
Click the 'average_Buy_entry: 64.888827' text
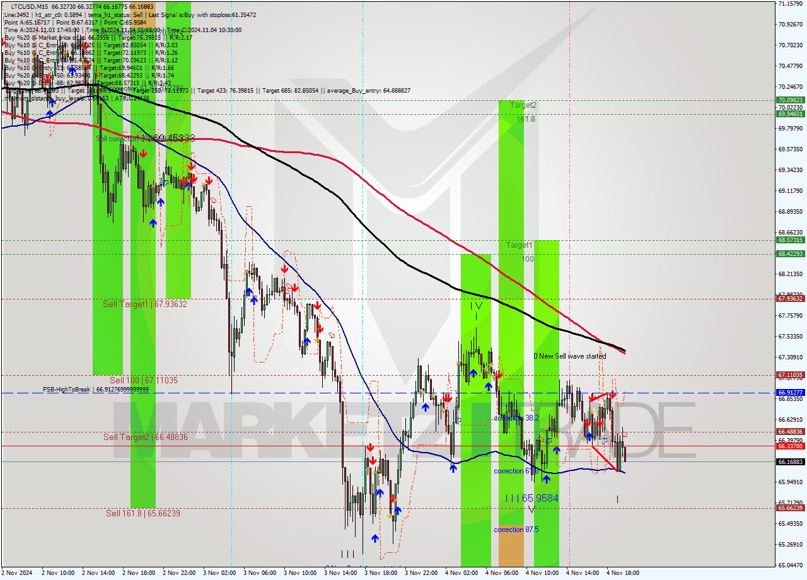point(369,91)
